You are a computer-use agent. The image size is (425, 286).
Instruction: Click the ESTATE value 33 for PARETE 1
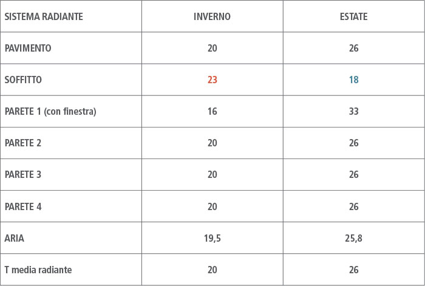tap(353, 111)
